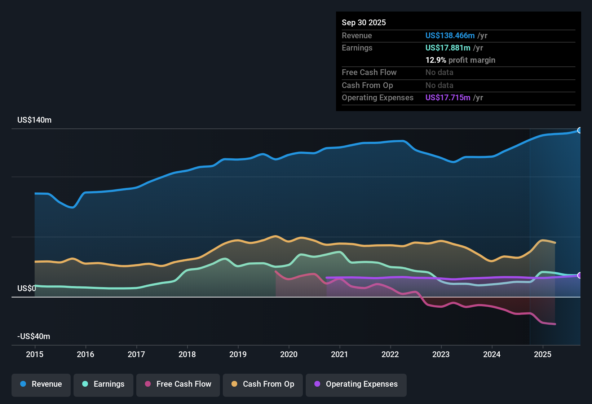Viewport: 592px width, 404px height.
Task: Click the US$17.715m Operating Expenses value
Action: [447, 97]
